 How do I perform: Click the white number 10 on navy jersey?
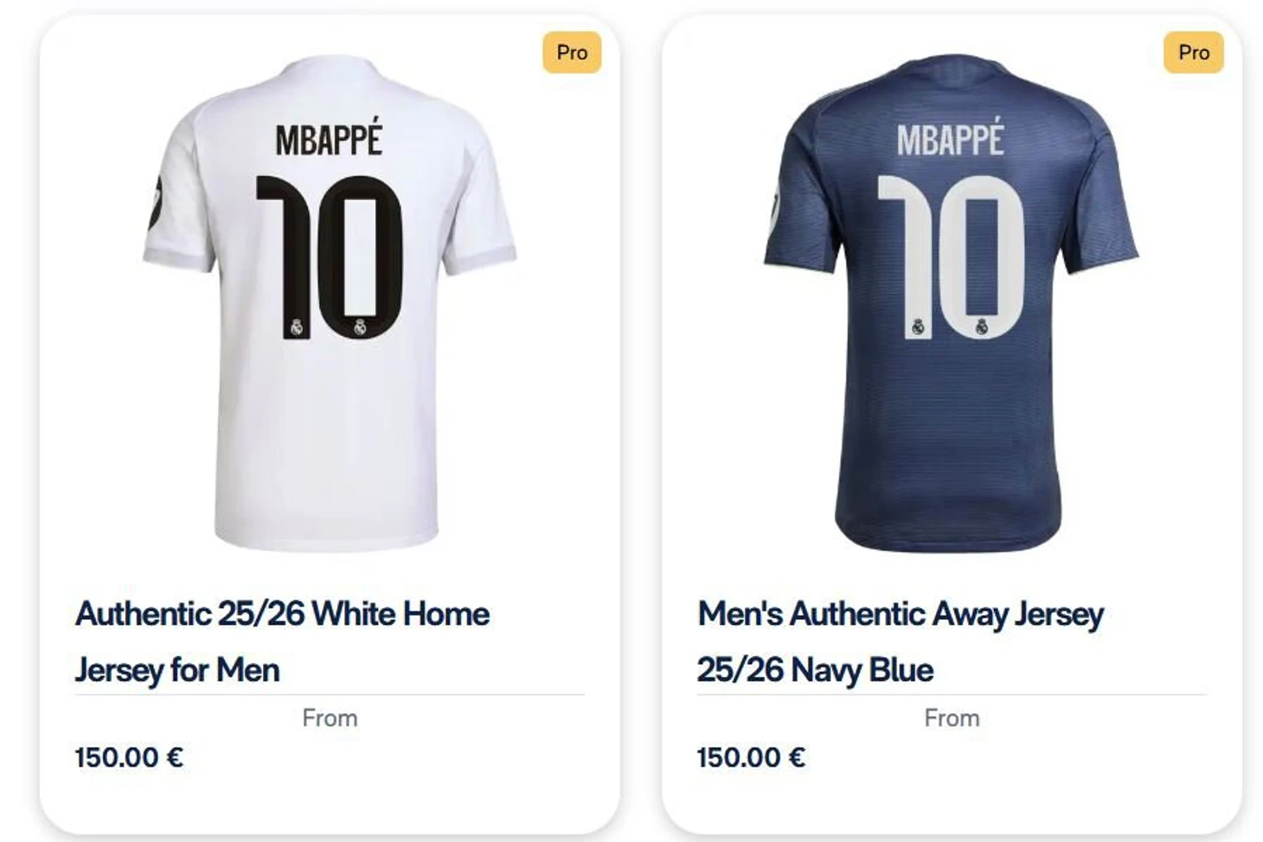(950, 256)
